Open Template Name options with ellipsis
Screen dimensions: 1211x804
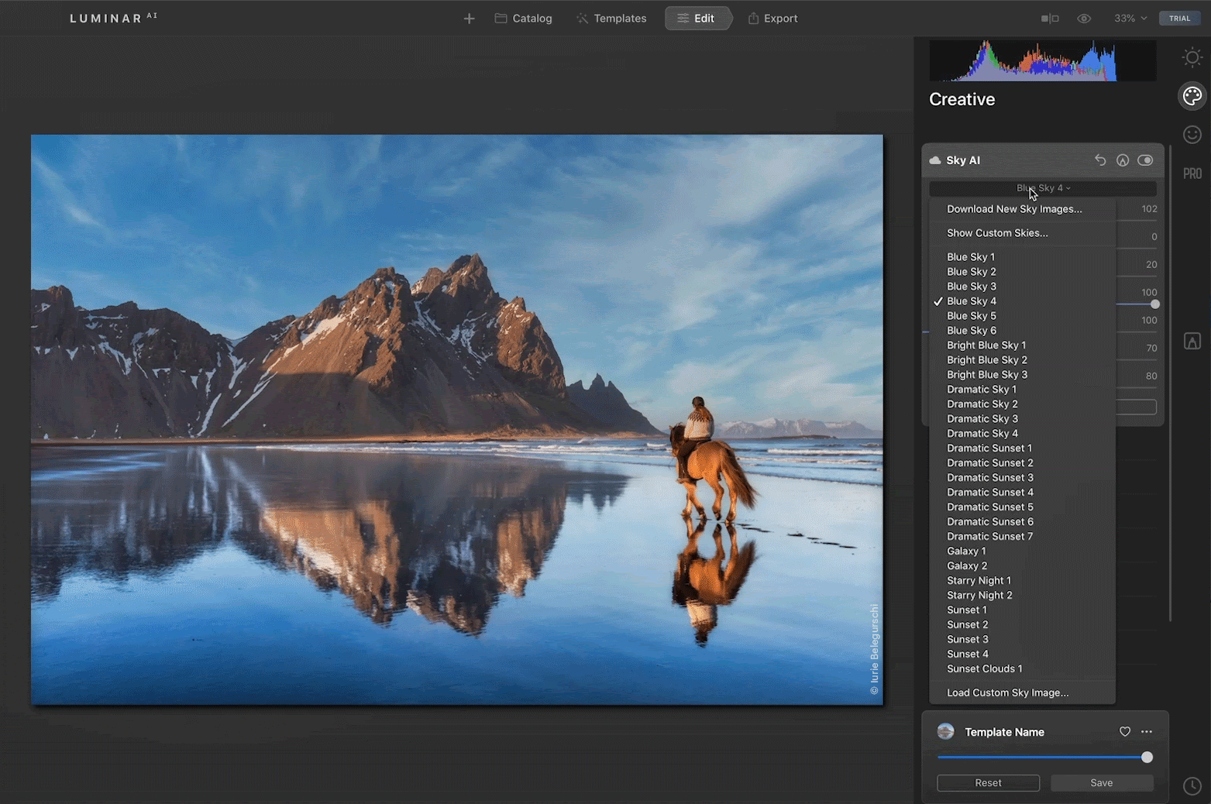pos(1147,731)
